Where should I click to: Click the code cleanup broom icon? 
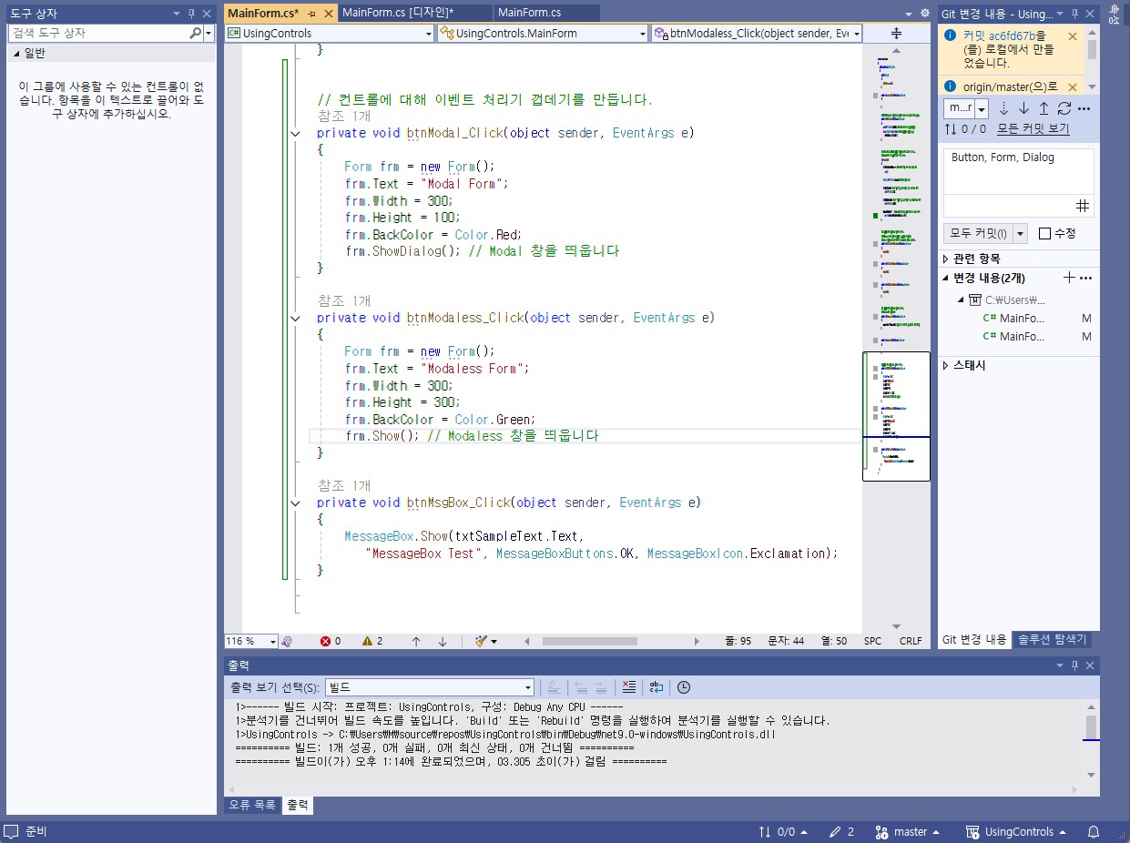pyautogui.click(x=482, y=641)
